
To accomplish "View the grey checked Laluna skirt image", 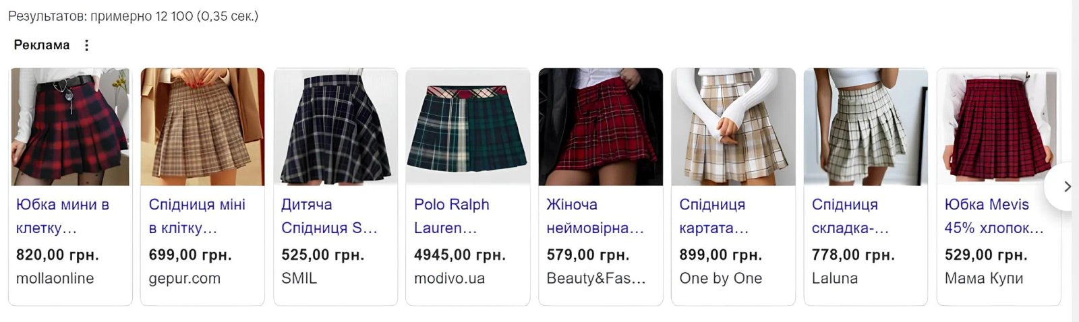I will pos(866,127).
